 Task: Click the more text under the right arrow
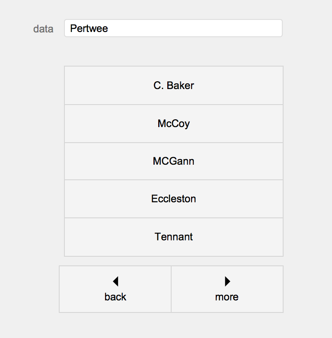pos(227,297)
